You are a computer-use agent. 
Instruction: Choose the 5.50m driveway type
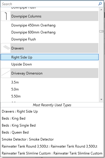pyautogui.click(x=49, y=96)
